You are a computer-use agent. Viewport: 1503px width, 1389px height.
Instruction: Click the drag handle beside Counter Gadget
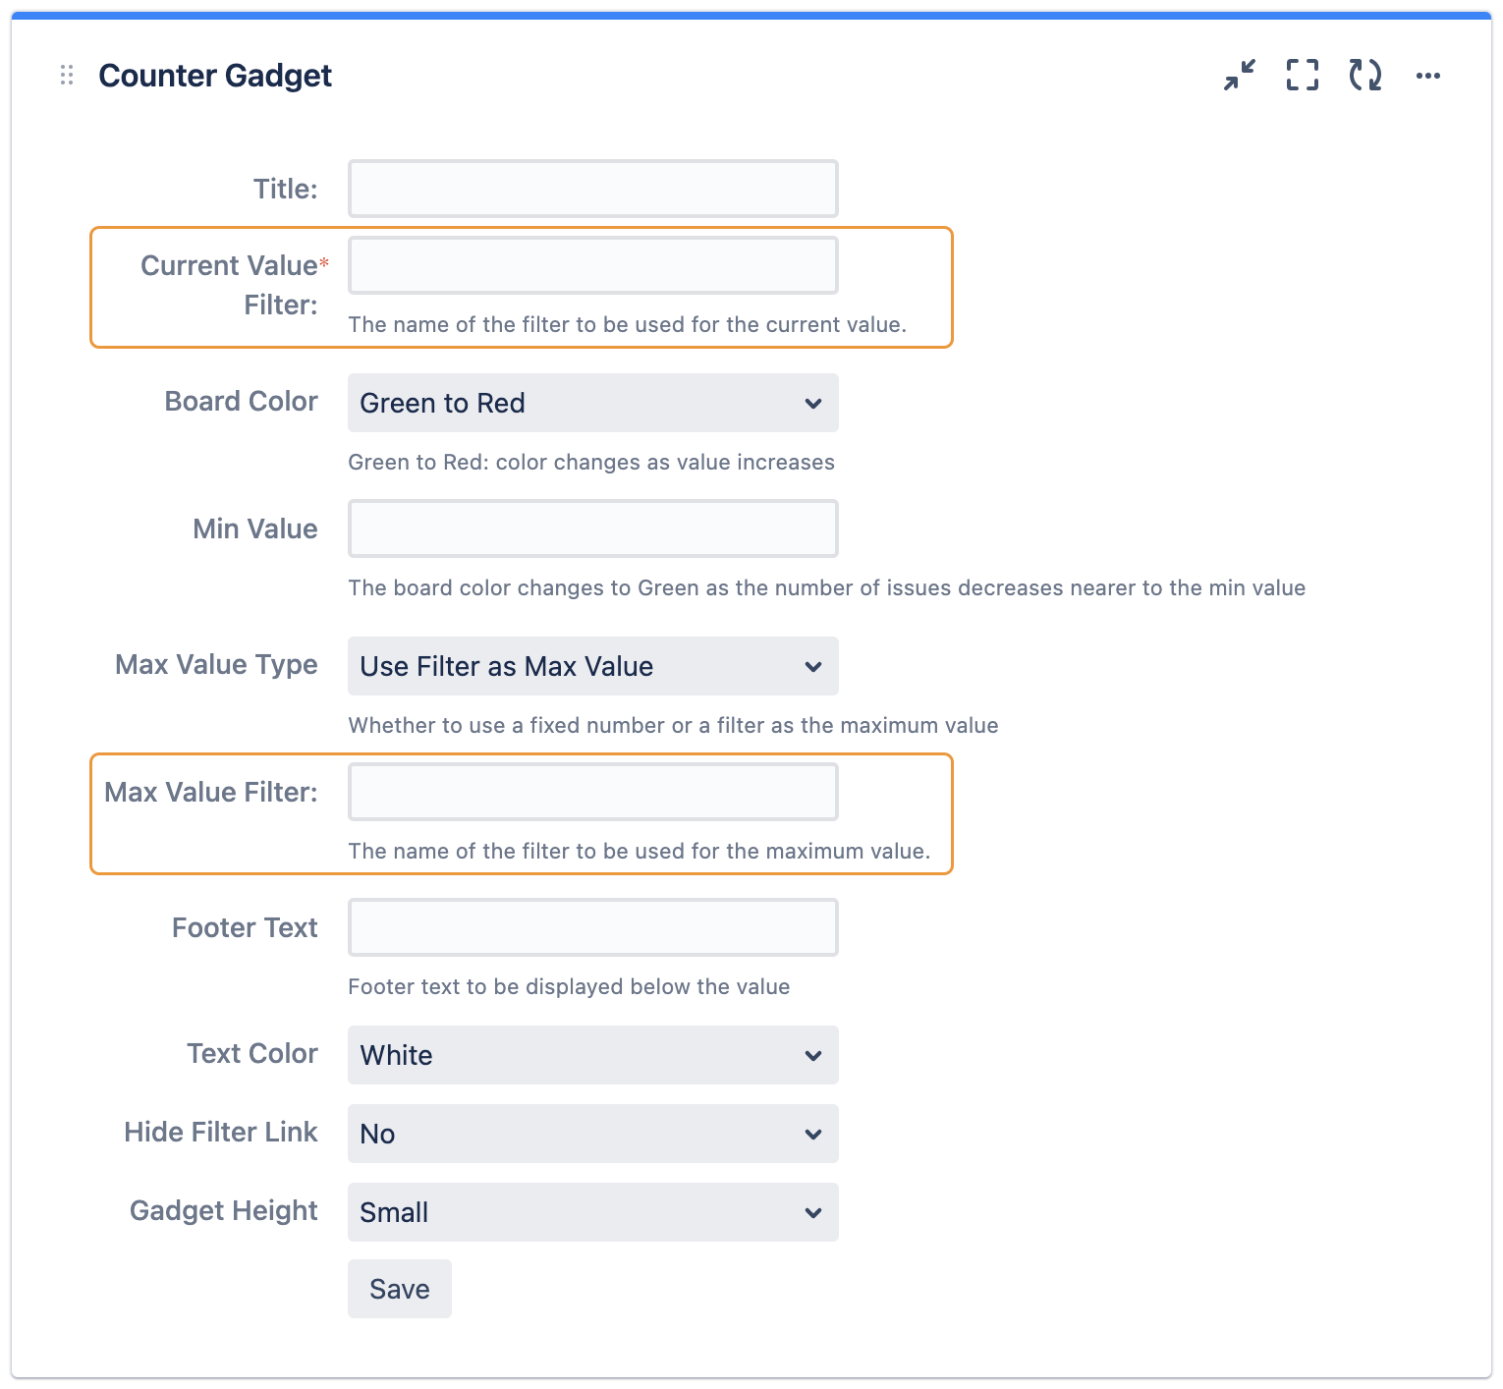click(67, 76)
